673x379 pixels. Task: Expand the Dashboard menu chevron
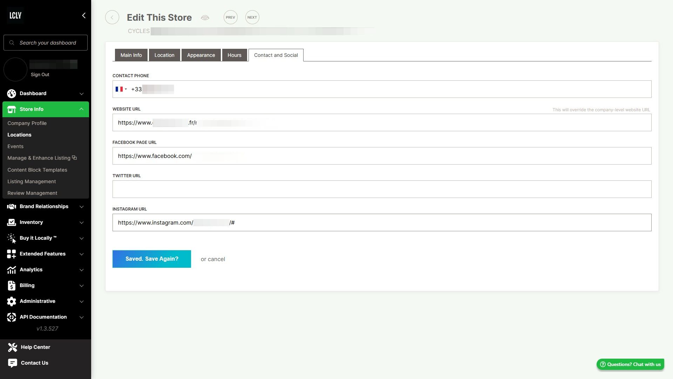tap(81, 94)
